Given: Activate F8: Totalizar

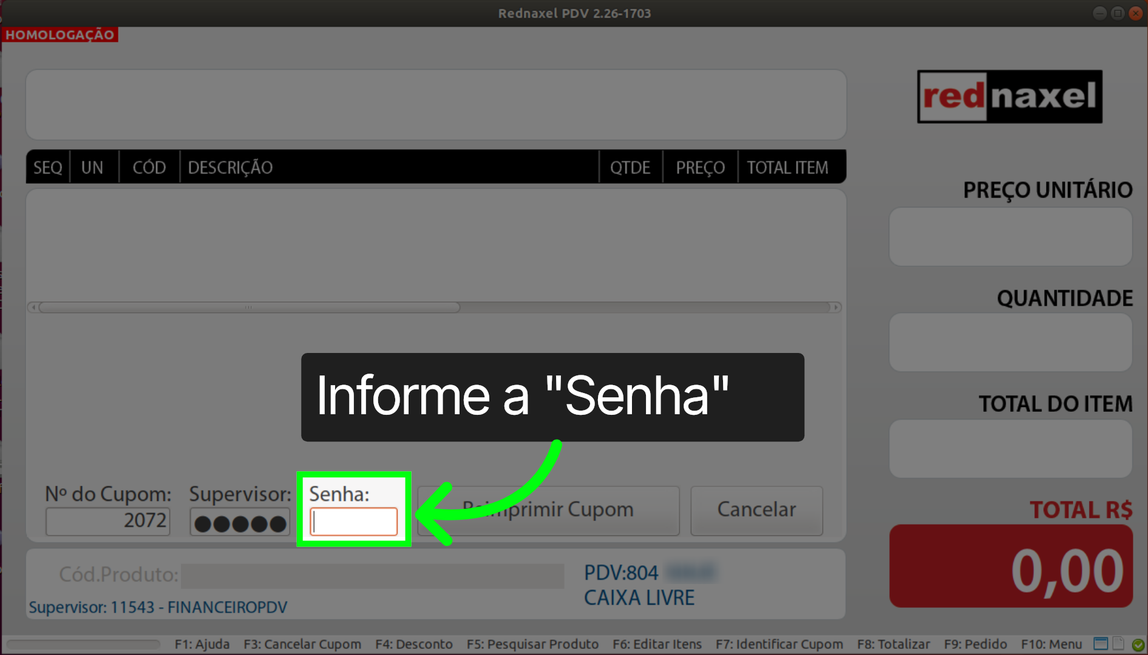Looking at the screenshot, I should click(x=894, y=644).
